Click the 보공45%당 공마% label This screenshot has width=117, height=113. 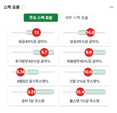(x=84, y=42)
